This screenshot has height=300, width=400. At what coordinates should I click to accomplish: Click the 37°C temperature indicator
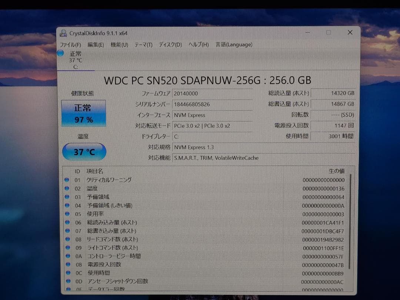[x=84, y=151]
